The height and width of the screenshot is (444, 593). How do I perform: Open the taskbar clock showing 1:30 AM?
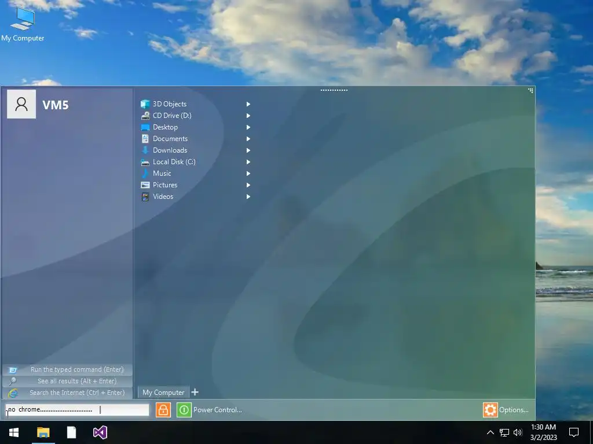pos(543,432)
